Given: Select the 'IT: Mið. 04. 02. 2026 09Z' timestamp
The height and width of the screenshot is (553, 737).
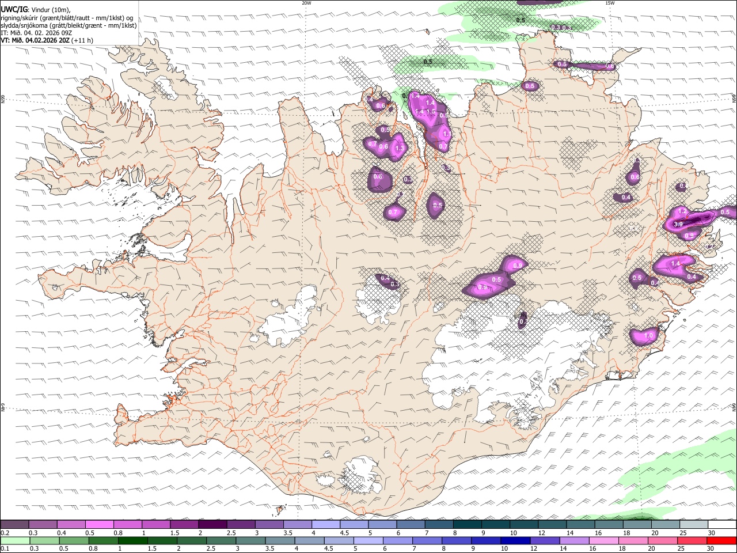Looking at the screenshot, I should coord(36,33).
